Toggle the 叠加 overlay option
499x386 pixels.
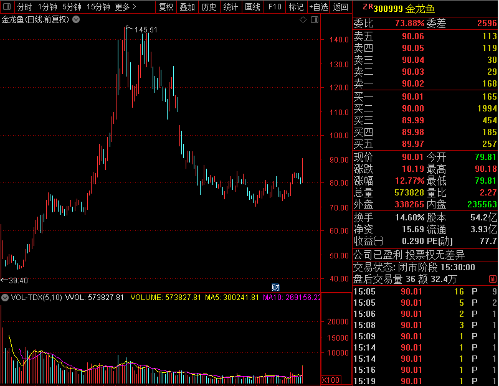point(187,7)
